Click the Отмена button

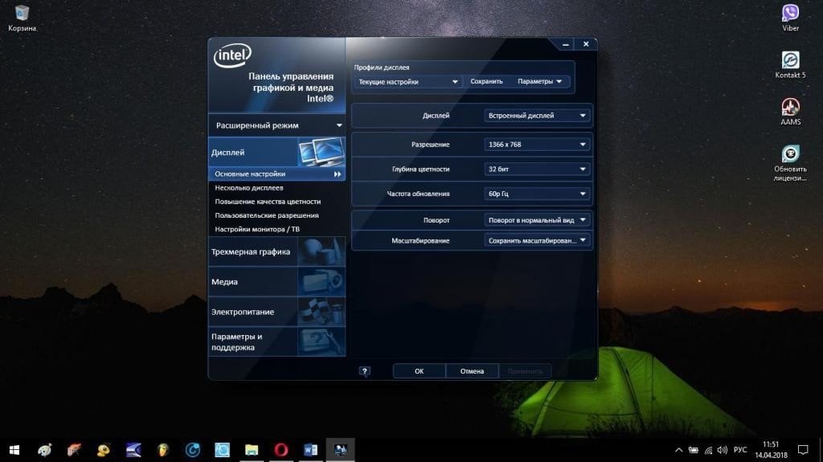click(472, 371)
